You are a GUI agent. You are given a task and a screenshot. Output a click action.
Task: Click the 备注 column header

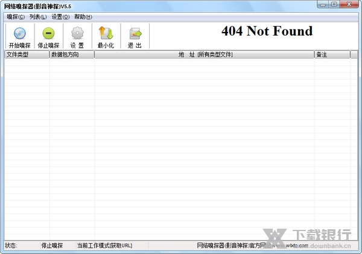click(331, 55)
